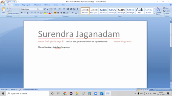
Task: Click the word count in status bar
Action: point(14,90)
